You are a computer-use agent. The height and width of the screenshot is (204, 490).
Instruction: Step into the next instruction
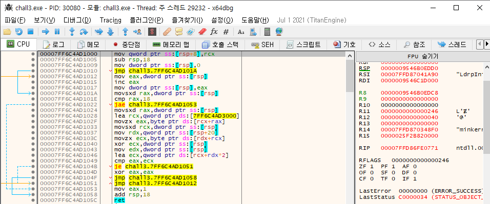(x=72, y=32)
